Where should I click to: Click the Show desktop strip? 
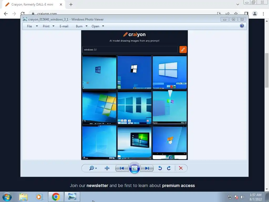267,197
